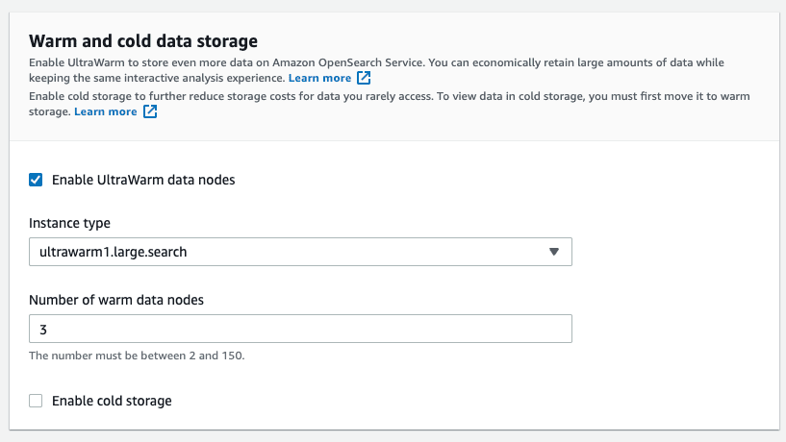Viewport: 786px width, 442px height.
Task: Open the Instance type dropdown
Action: point(300,252)
